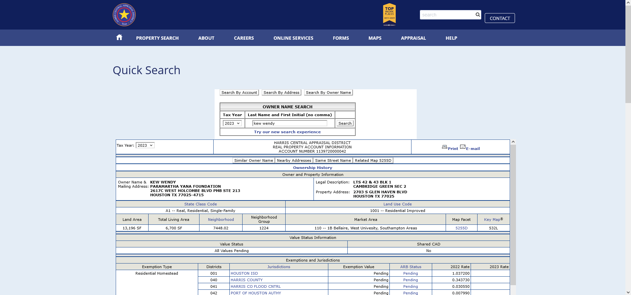The height and width of the screenshot is (295, 631).
Task: Open the ONLINE SERVICES menu
Action: 293,38
